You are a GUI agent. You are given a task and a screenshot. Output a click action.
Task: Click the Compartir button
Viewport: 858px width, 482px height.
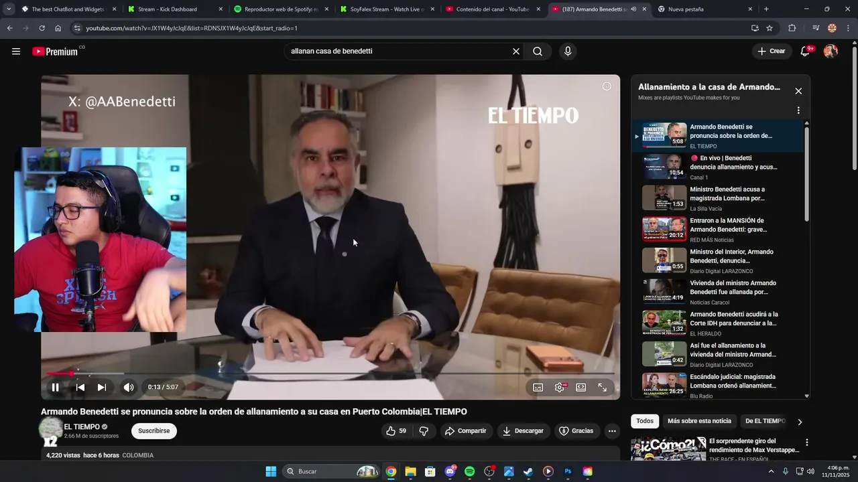click(x=465, y=431)
